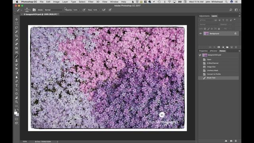Viewport: 254px width, 143px height.
Task: Open the Image menu
Action: tap(56, 2)
